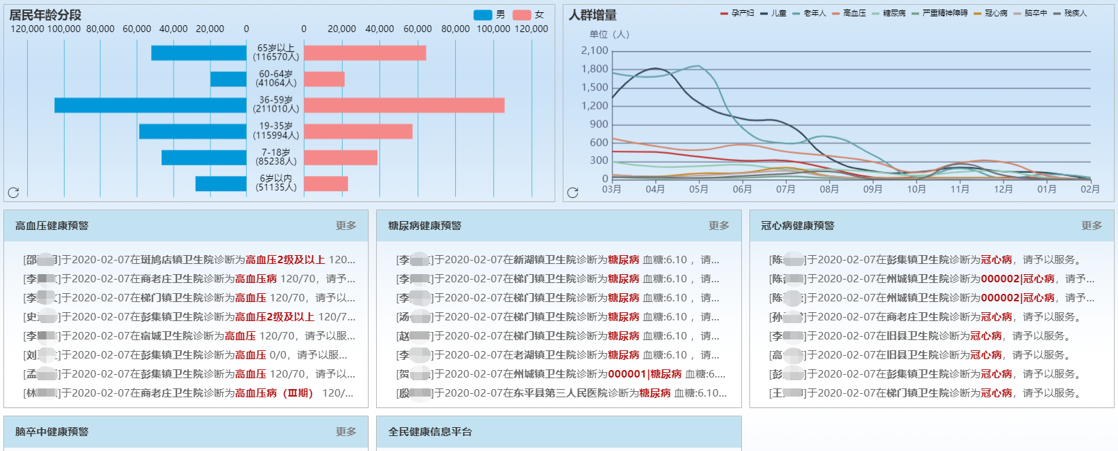Click 严重精神障碍 legend entry
Image resolution: width=1118 pixels, height=451 pixels.
click(x=940, y=13)
